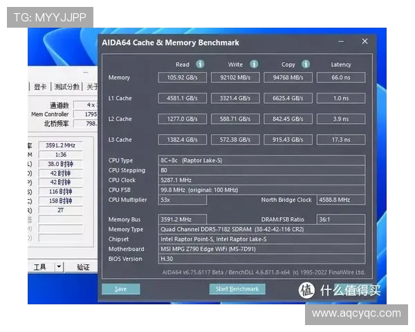Click the 验证 button
Image resolution: width=415 pixels, height=332 pixels.
pos(82,266)
